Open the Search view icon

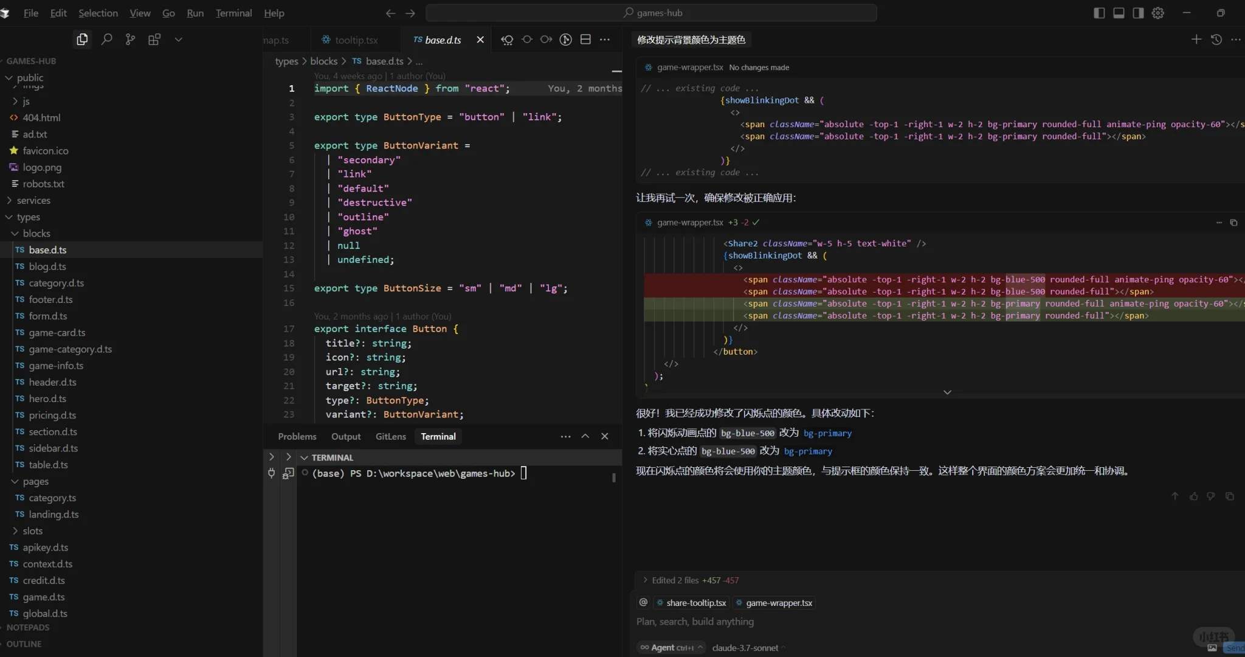[x=106, y=40]
